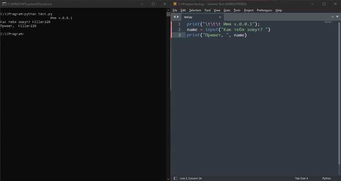This screenshot has width=341, height=181.
Task: Click the input function call on line 2
Action: pos(211,29)
